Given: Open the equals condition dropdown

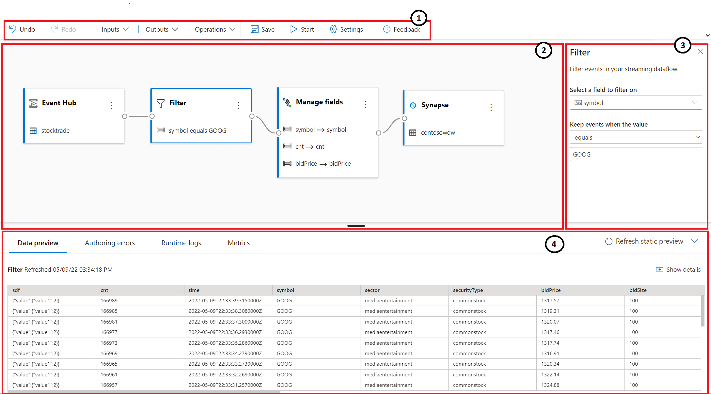Looking at the screenshot, I should 636,137.
